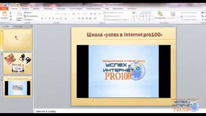Switch to the Анимация ribbon tab
The image size is (206, 116).
[x=61, y=9]
